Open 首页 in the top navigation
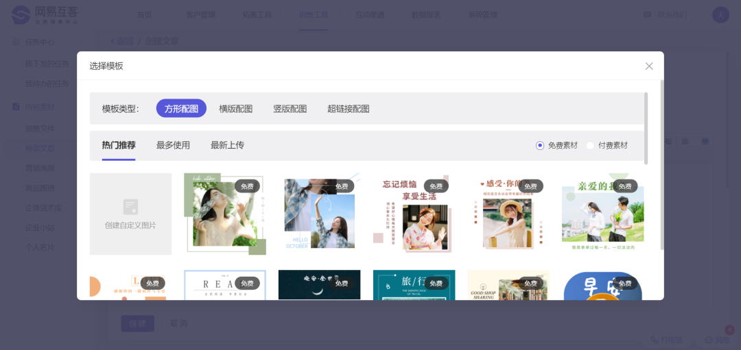This screenshot has height=350, width=741. (145, 14)
